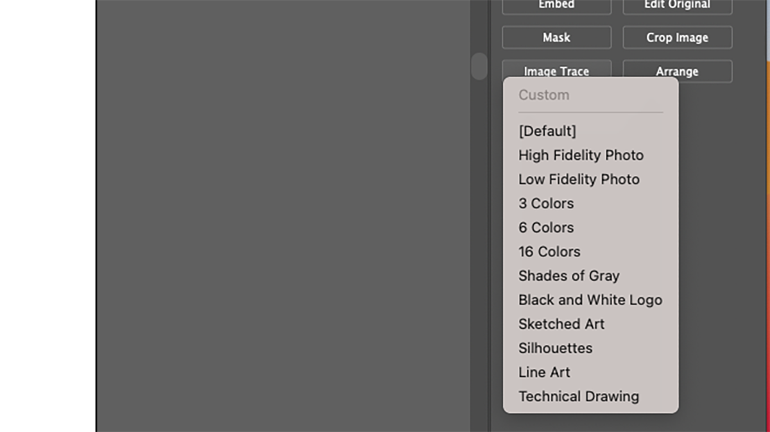Screen dimensions: 770x432
Task: Select Black and White Logo preset
Action: (x=590, y=300)
